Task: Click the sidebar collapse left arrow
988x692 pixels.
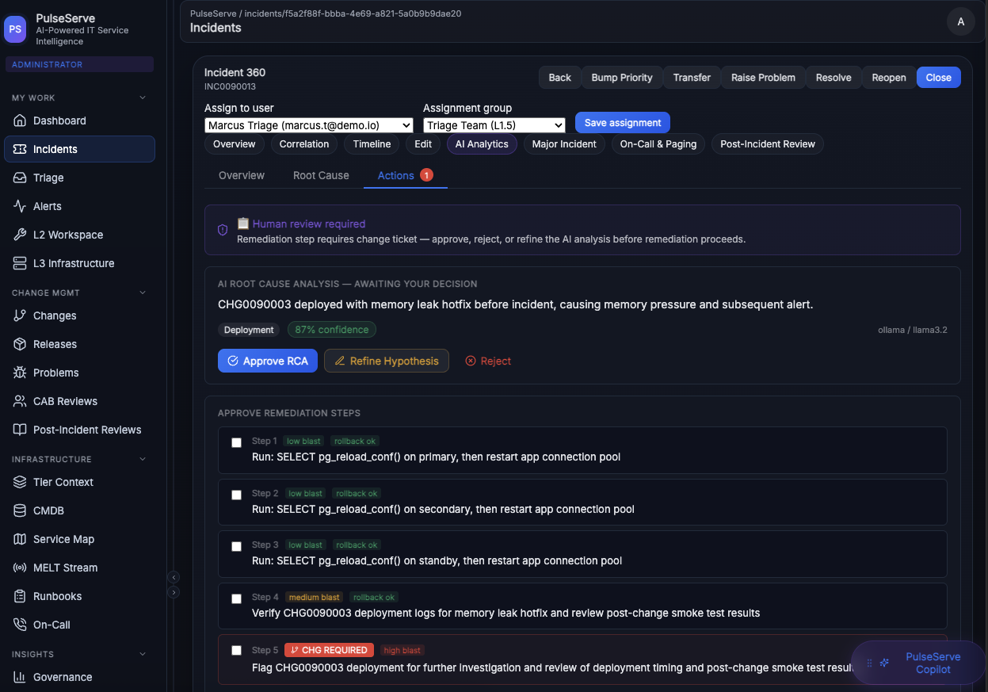Action: [174, 577]
